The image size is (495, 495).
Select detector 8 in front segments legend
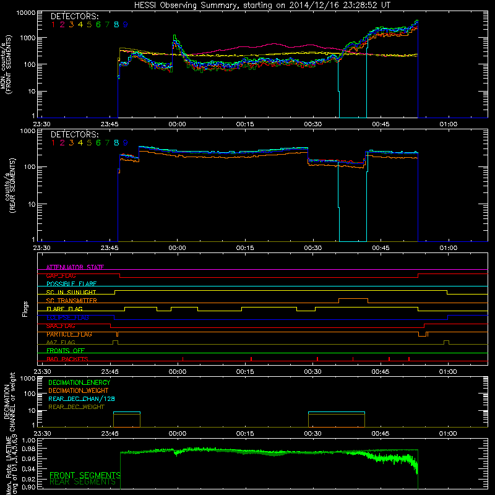pyautogui.click(x=116, y=25)
